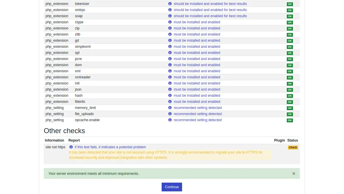Viewport: 344px width, 194px height.
Task: Select the 'file_uploads' setting name
Action: tap(84, 114)
